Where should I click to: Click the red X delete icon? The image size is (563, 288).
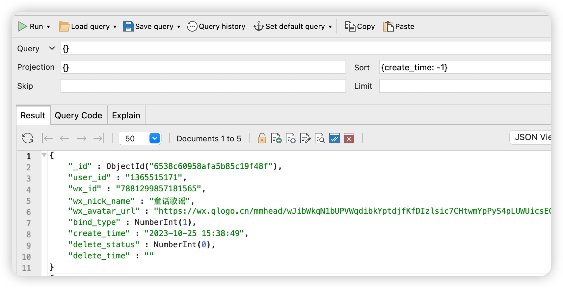(349, 138)
